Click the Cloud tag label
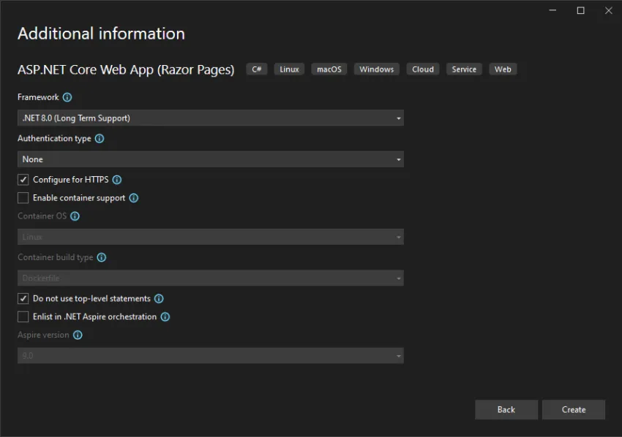This screenshot has width=622, height=437. coord(422,69)
